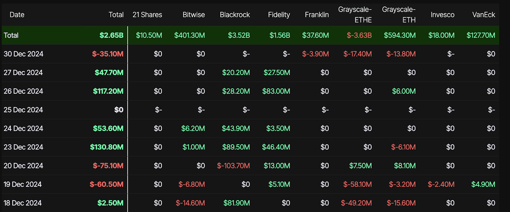Click the Total column header
The height and width of the screenshot is (212, 510).
tap(116, 15)
